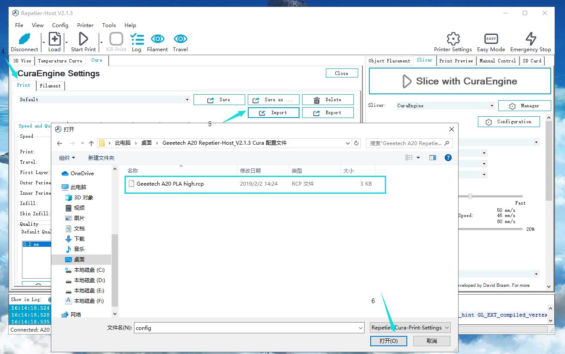Screen dimensions: 565x354
Task: Click the 打开(O) button
Action: (x=389, y=341)
